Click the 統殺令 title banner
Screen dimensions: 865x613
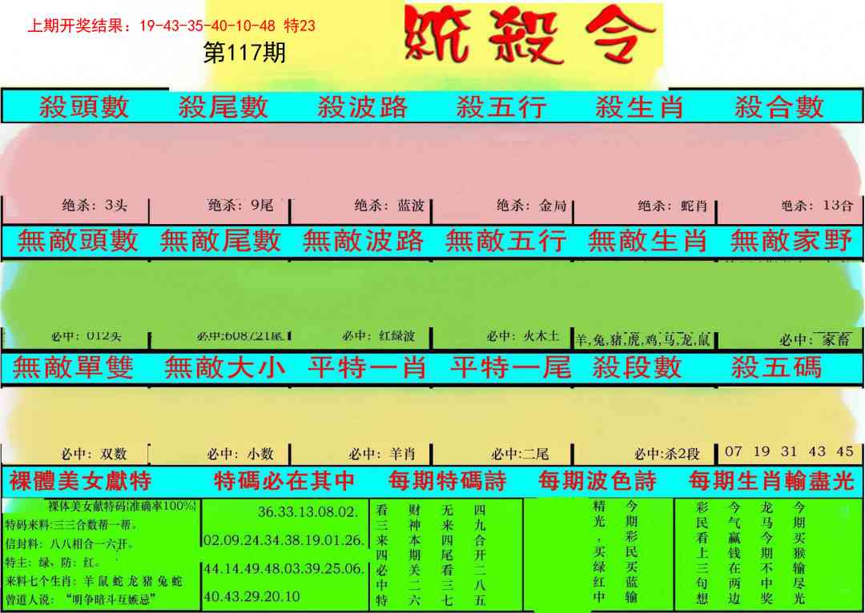pos(530,35)
